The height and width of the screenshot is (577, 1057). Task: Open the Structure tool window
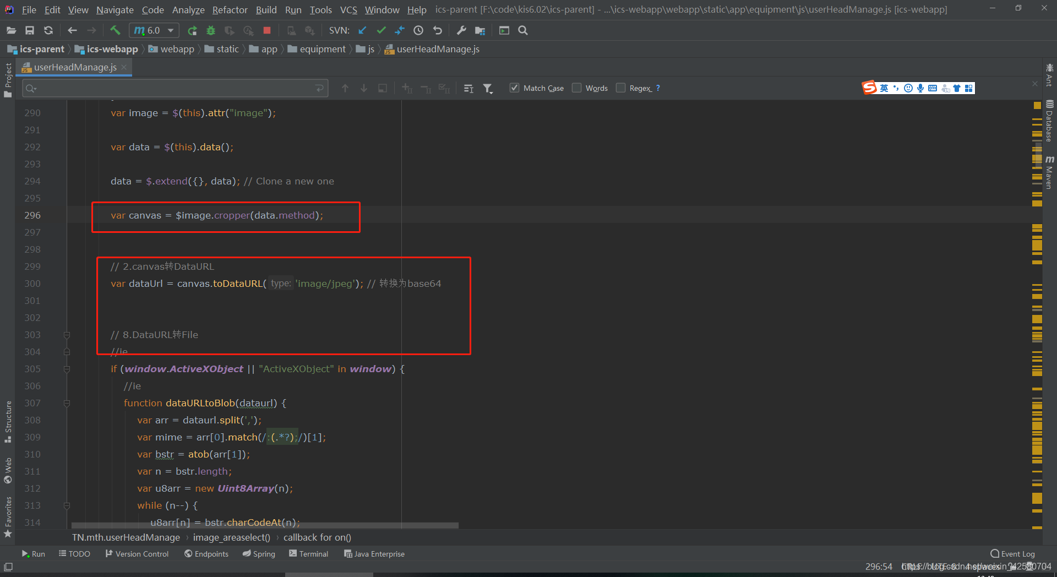(8, 422)
